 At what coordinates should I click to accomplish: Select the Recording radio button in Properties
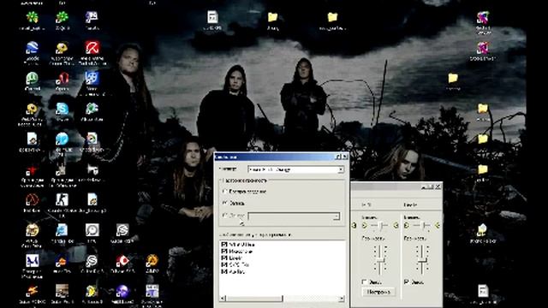point(224,203)
